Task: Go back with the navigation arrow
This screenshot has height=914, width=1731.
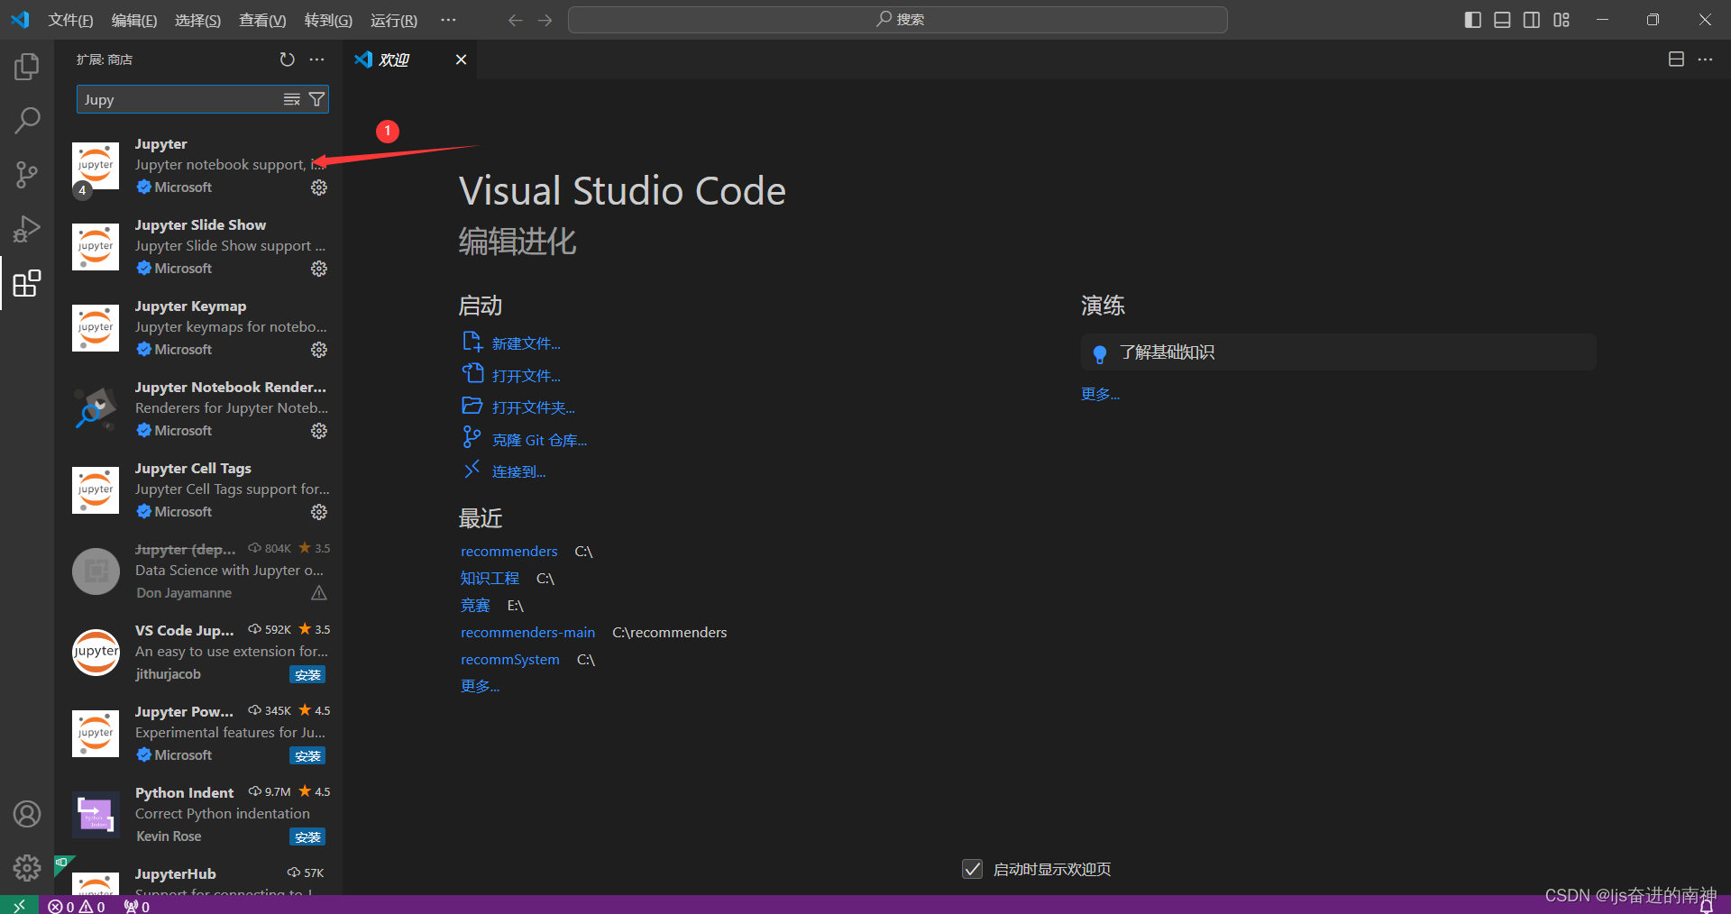Action: (x=516, y=20)
